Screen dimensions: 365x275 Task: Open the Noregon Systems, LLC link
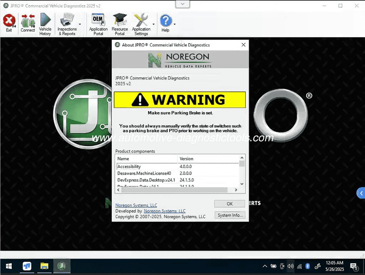pos(136,205)
